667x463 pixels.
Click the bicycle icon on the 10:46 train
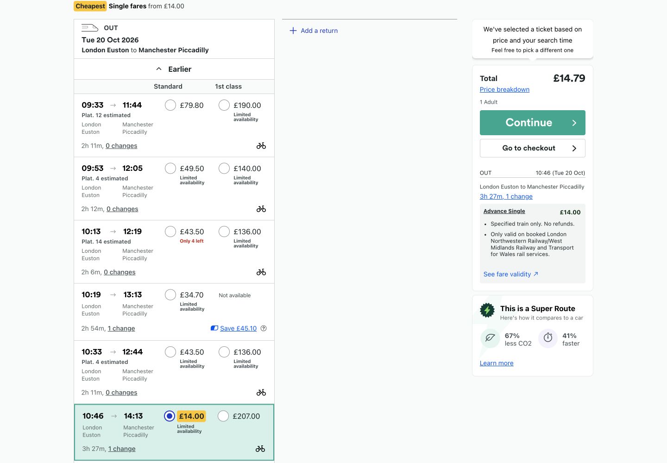260,449
